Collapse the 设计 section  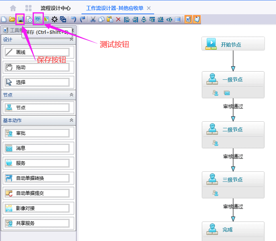(x=71, y=40)
